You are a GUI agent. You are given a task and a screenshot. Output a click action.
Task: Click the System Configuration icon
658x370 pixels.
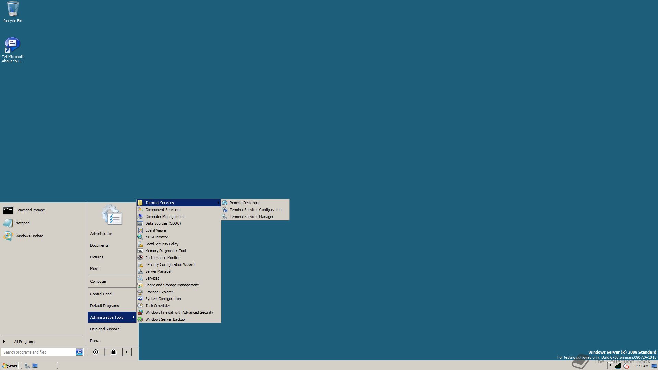coord(140,299)
